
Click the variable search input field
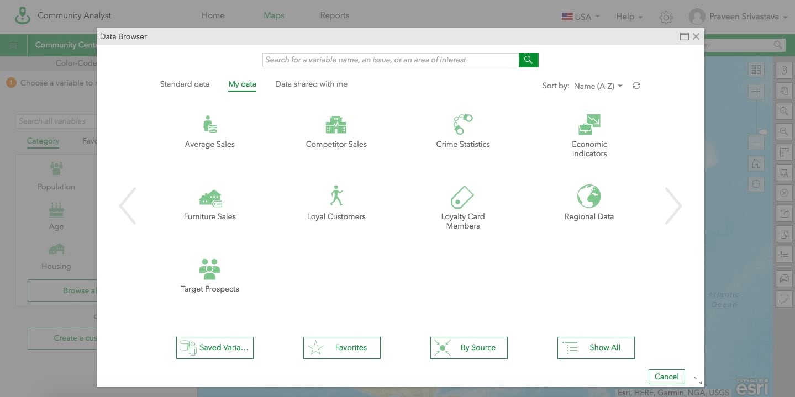click(391, 60)
